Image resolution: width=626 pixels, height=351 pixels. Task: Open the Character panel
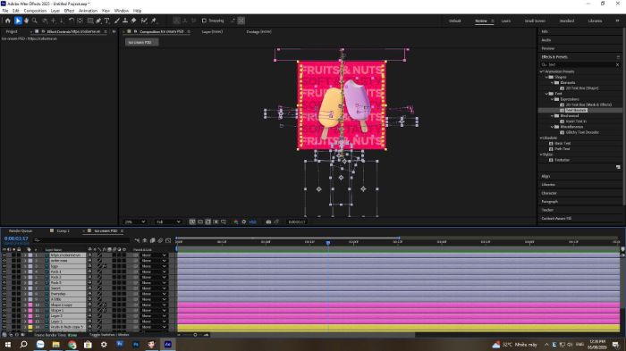(x=549, y=193)
